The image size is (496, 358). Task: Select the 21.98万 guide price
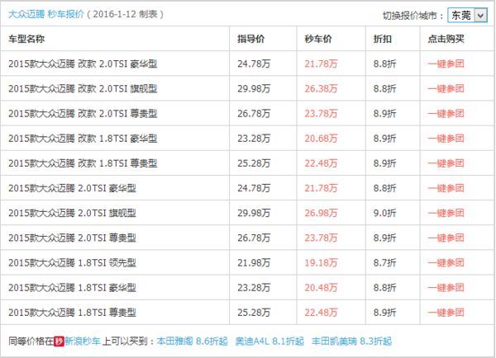click(x=254, y=263)
